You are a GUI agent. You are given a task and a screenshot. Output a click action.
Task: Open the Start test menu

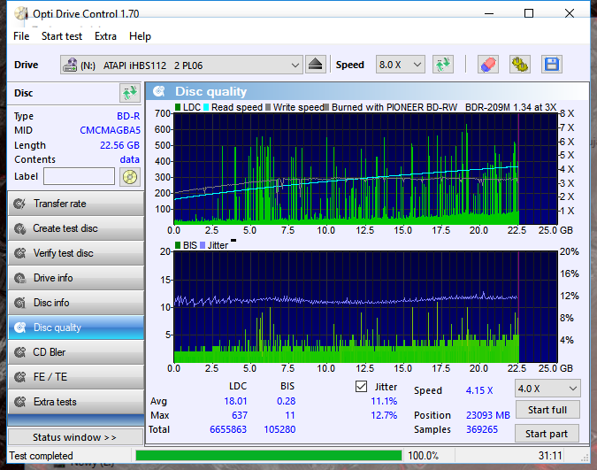click(x=62, y=36)
